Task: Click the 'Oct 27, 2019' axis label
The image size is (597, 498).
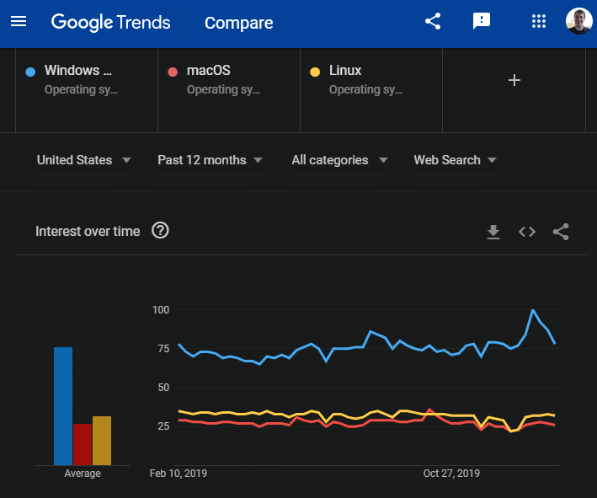Action: pos(451,474)
